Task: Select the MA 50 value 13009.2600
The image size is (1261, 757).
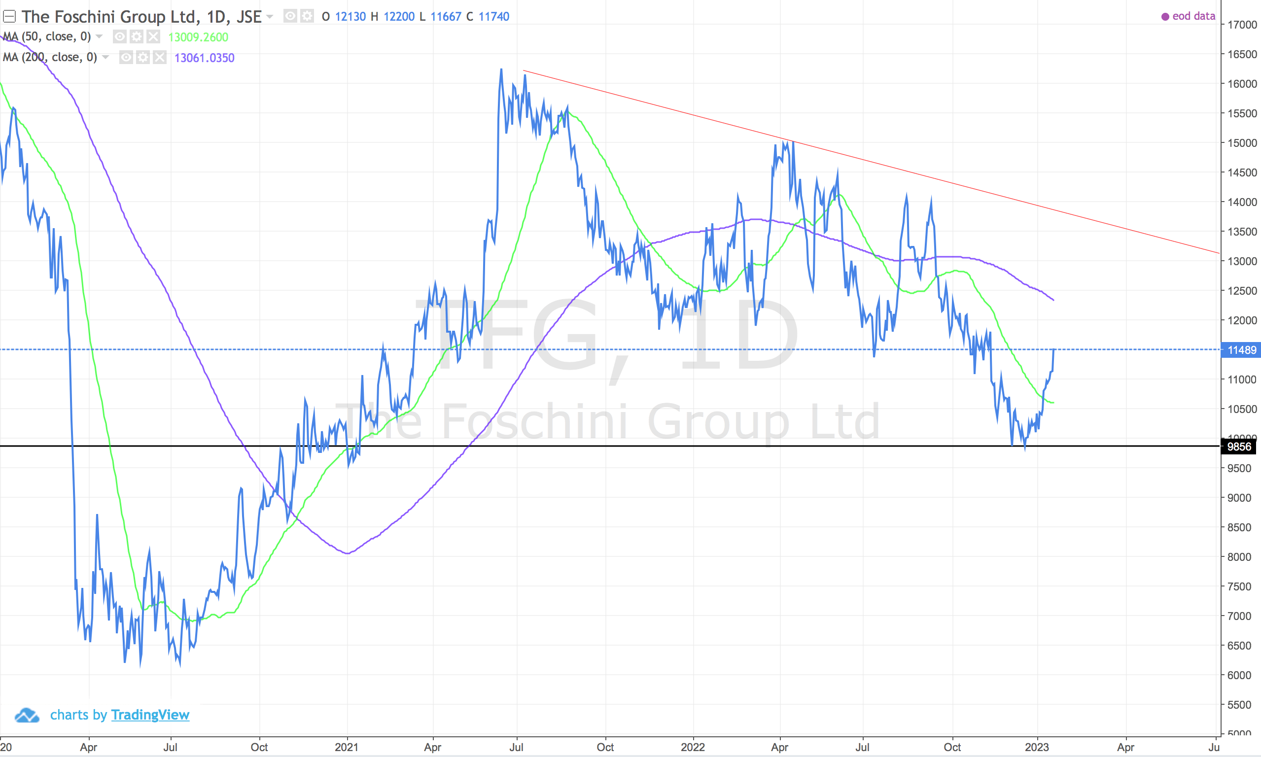Action: tap(198, 37)
